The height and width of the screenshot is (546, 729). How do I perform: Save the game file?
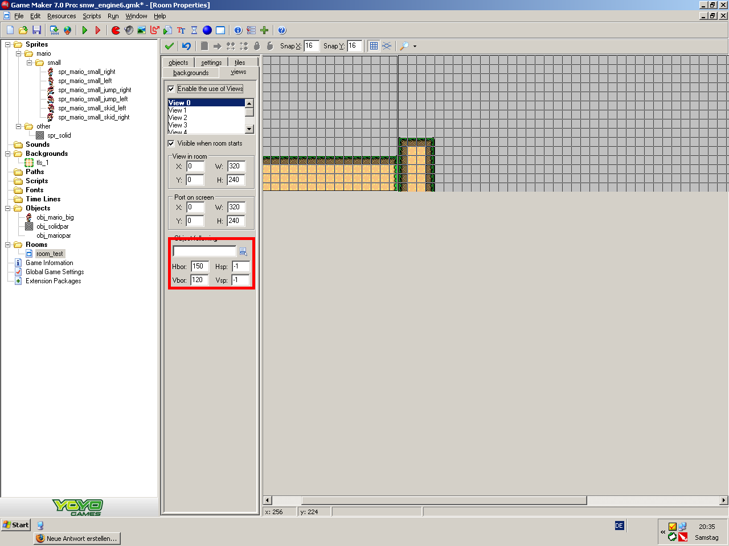37,30
